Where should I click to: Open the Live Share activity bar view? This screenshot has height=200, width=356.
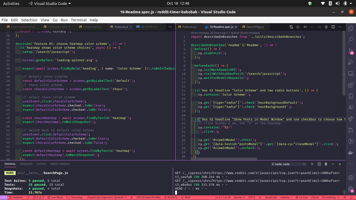coord(351,118)
